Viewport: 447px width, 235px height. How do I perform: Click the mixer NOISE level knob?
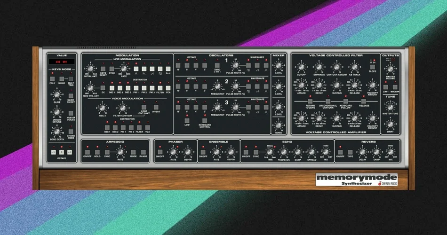click(278, 125)
